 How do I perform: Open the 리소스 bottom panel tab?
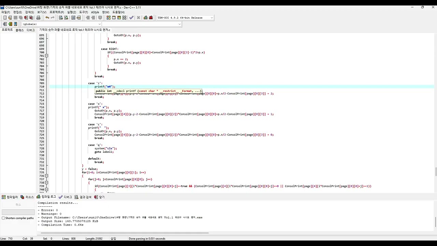(27, 197)
